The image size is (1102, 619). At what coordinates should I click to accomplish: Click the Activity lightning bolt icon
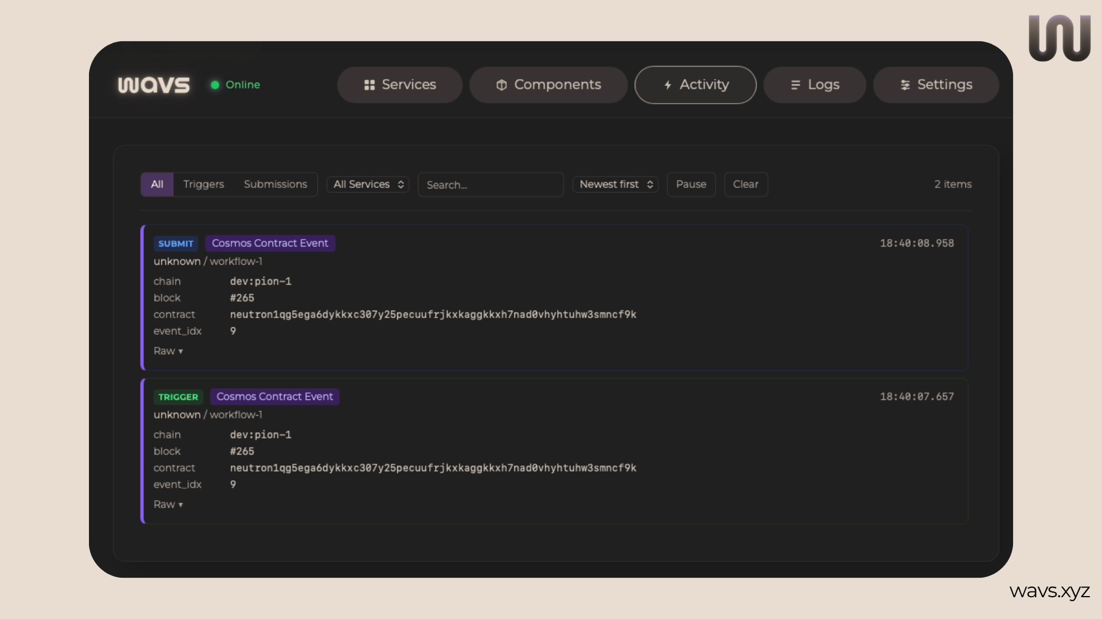[x=668, y=85]
